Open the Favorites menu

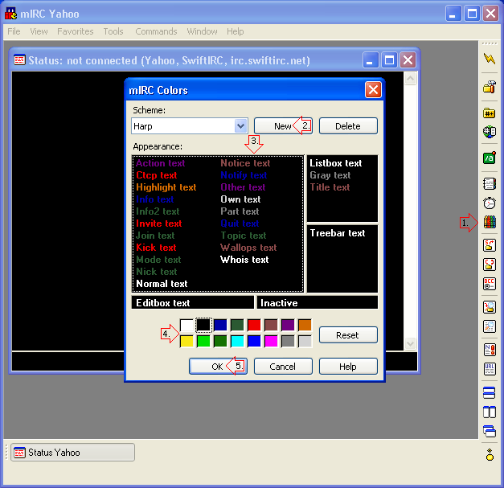point(76,31)
